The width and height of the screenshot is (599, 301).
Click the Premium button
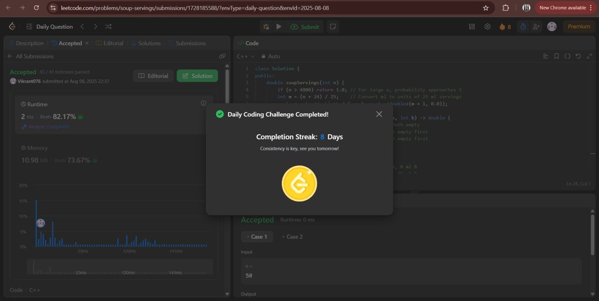pos(579,27)
